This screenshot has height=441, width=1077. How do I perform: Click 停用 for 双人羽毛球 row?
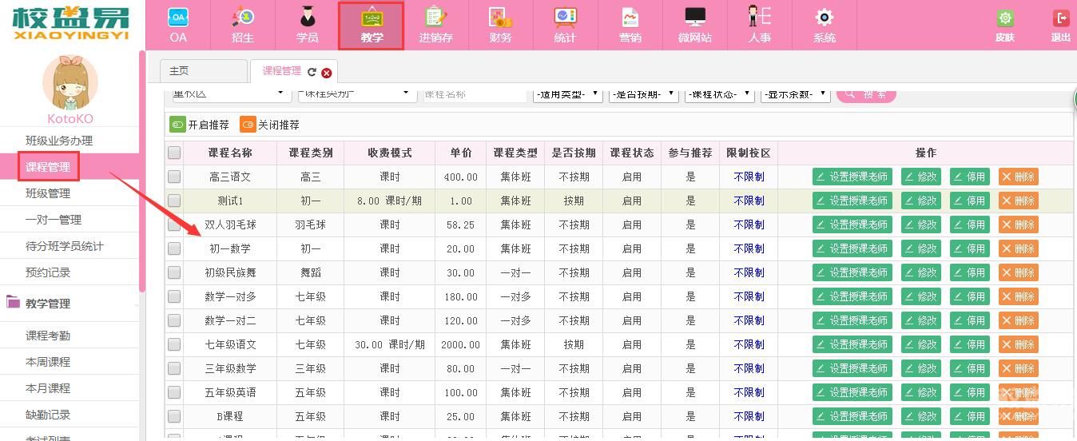[970, 225]
